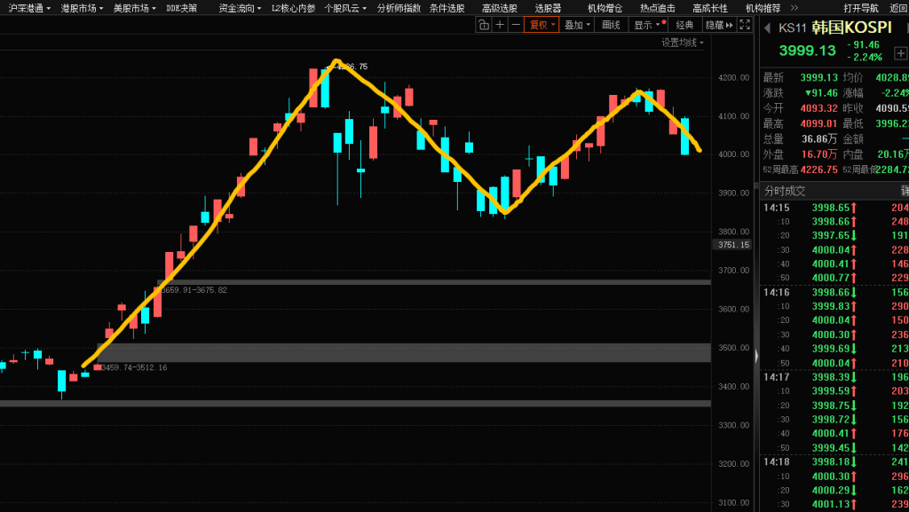
Task: Click the 热点追击 link
Action: [657, 8]
